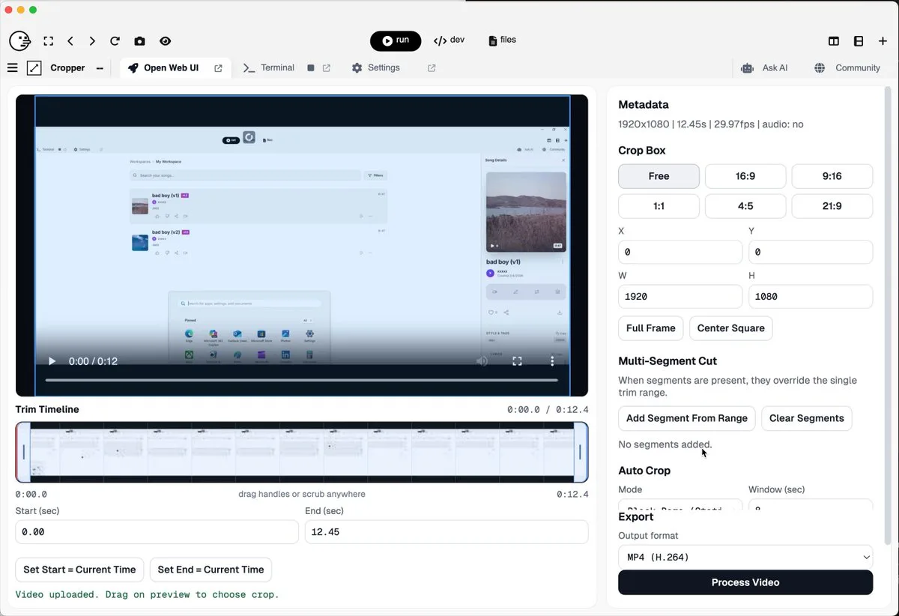Toggle the eye preview icon
The image size is (899, 616).
click(165, 41)
